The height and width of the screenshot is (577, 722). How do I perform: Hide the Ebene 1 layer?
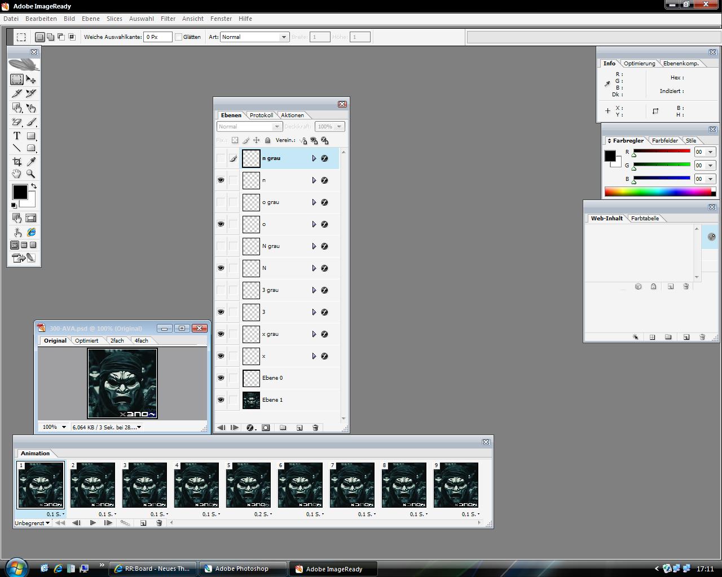point(221,400)
